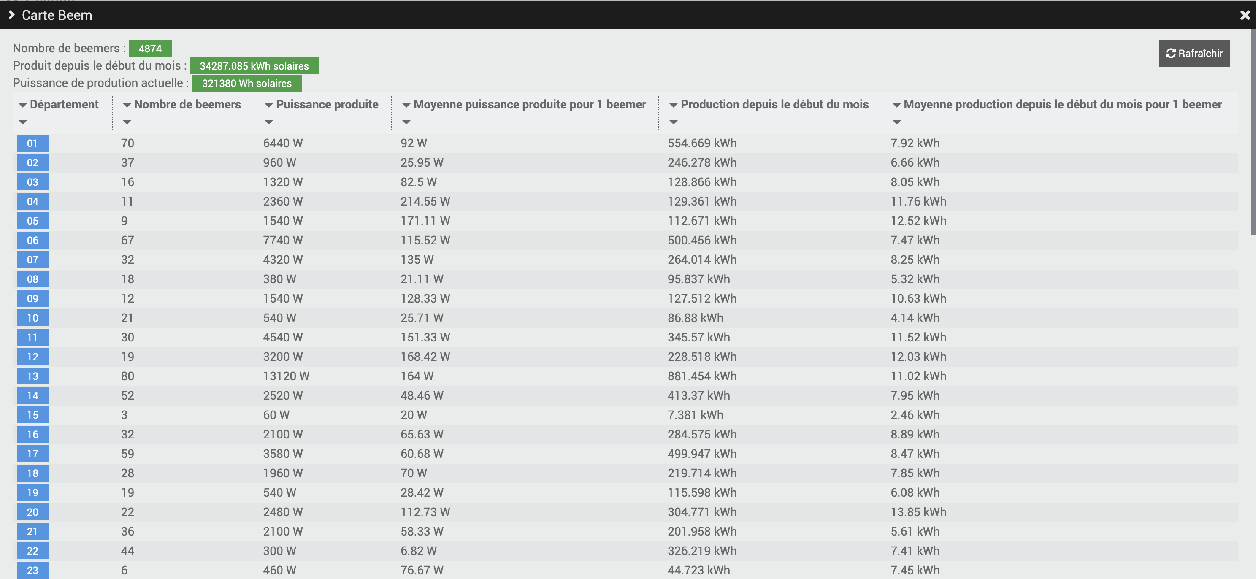The image size is (1256, 579).
Task: Click the 7740 W power cell
Action: pyautogui.click(x=283, y=240)
